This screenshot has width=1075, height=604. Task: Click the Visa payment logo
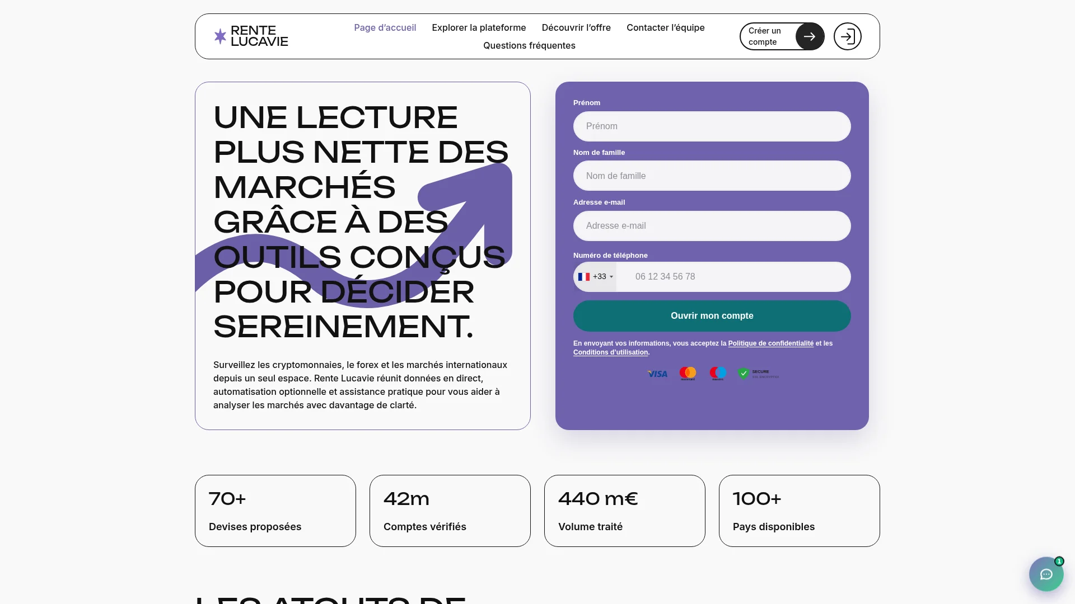click(657, 374)
